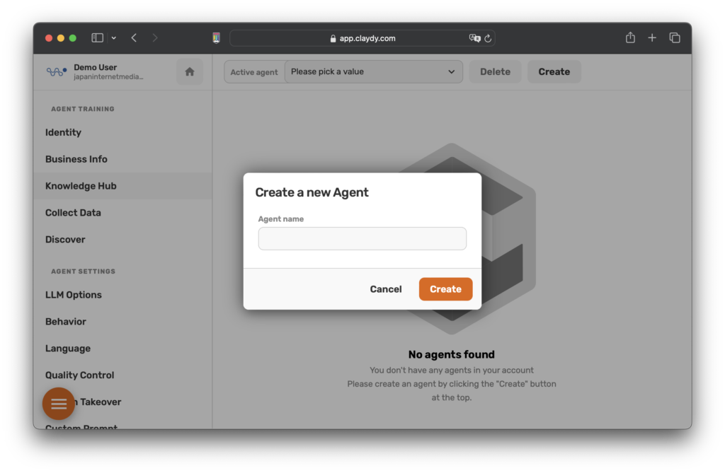Show the tab overview icon

click(x=675, y=38)
